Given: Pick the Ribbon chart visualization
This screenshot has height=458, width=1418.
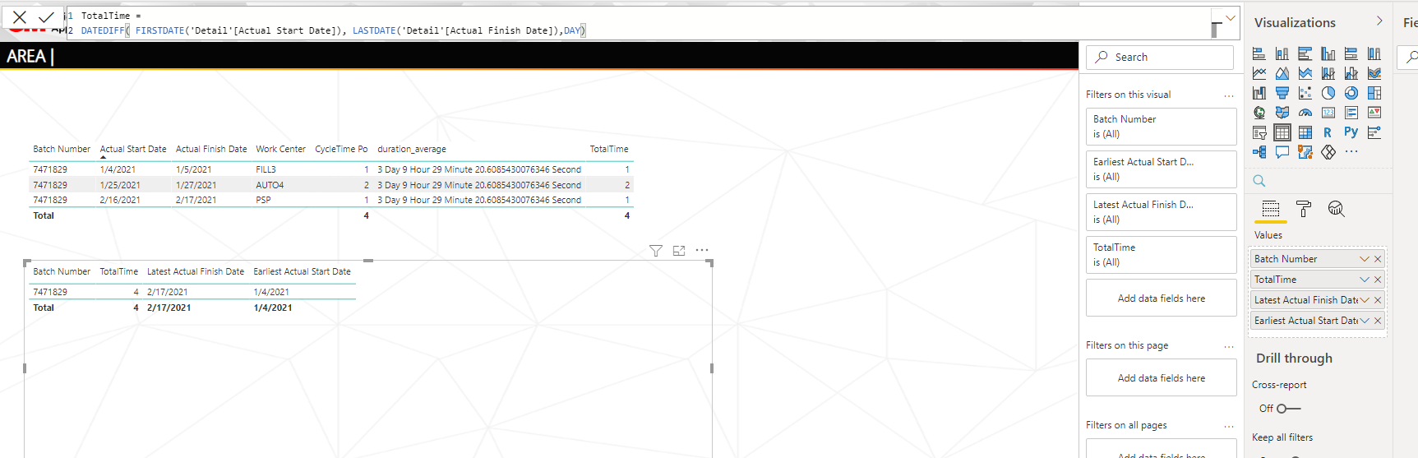Looking at the screenshot, I should coord(1374,73).
